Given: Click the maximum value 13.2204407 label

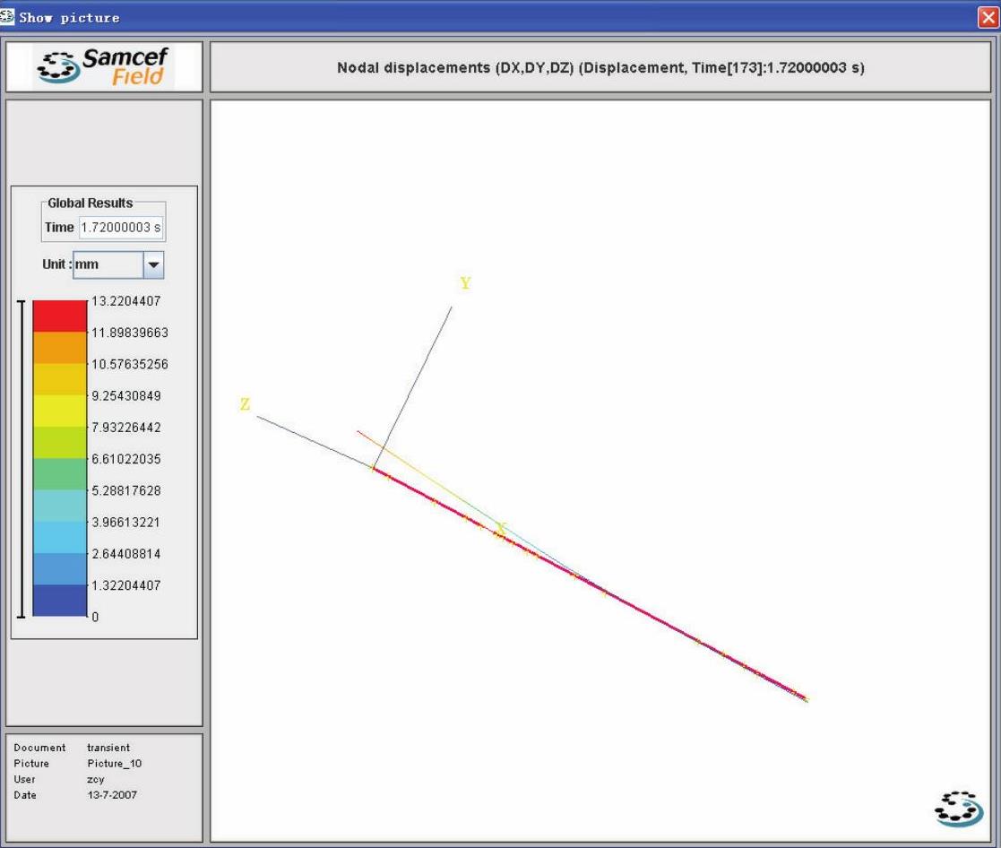Looking at the screenshot, I should point(125,300).
